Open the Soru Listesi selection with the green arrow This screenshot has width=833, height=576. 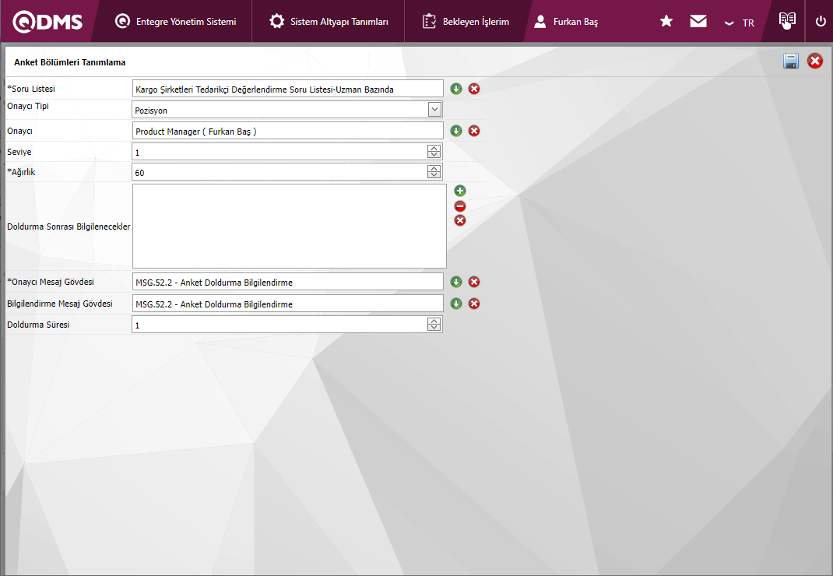tap(456, 89)
